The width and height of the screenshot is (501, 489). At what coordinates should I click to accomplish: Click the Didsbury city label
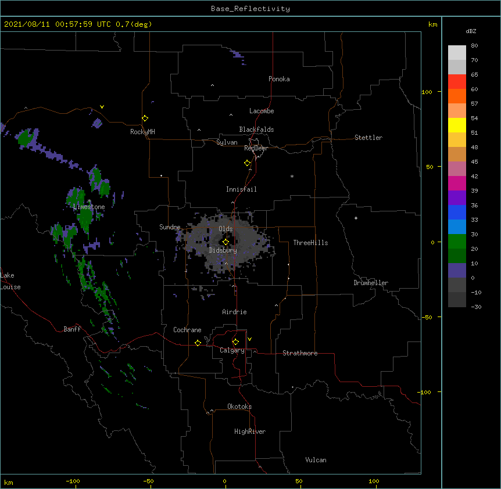pos(223,250)
